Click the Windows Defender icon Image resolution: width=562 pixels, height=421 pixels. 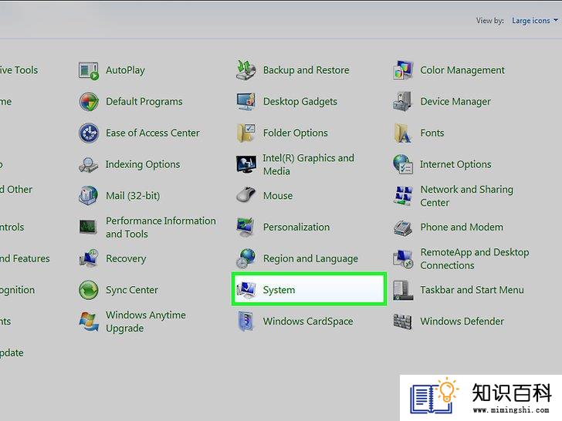pyautogui.click(x=403, y=321)
